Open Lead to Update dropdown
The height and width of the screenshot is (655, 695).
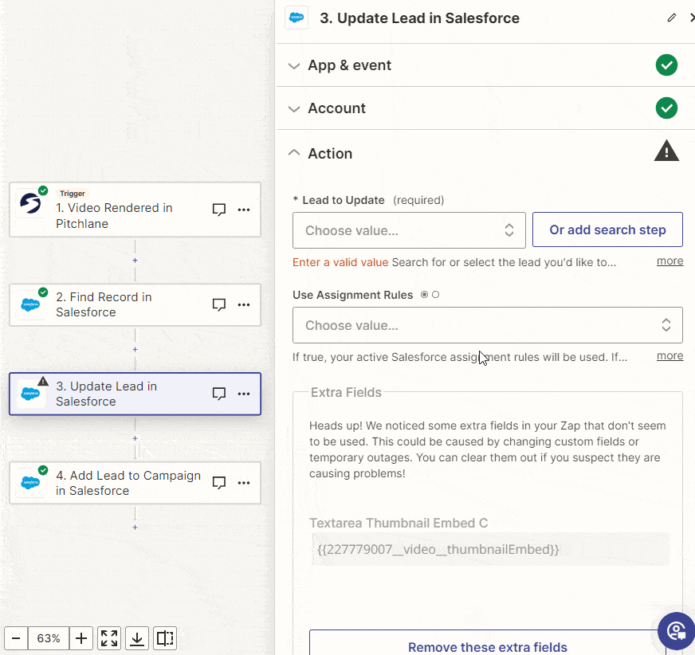pyautogui.click(x=409, y=230)
